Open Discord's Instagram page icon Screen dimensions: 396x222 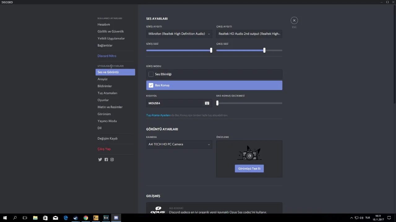[112, 159]
